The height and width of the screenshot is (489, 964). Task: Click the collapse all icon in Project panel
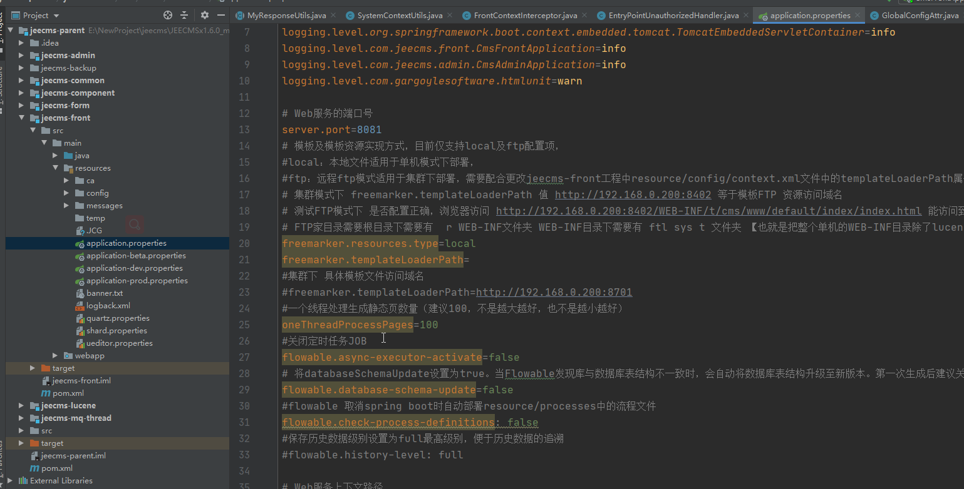point(184,15)
